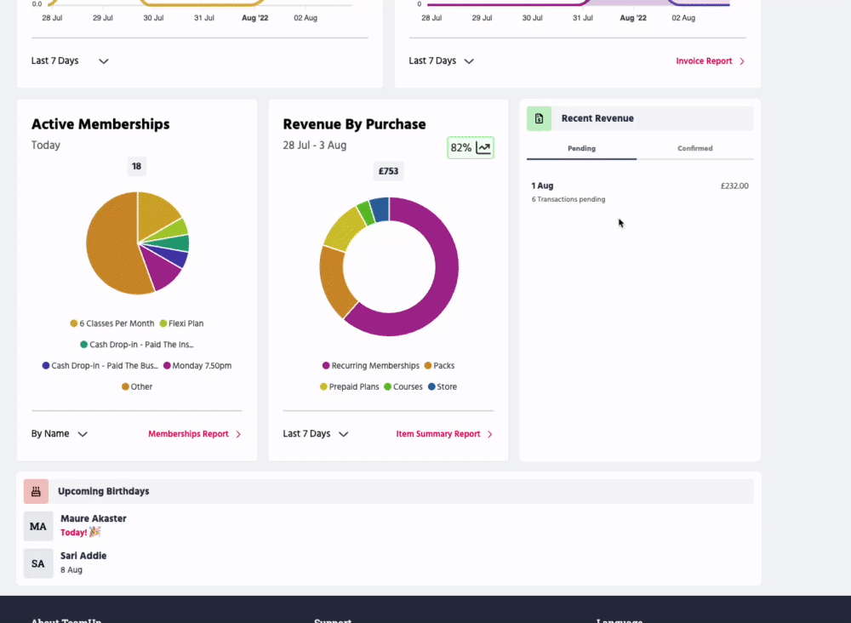The width and height of the screenshot is (851, 623).
Task: Click the 82% trend chart icon
Action: (x=483, y=148)
